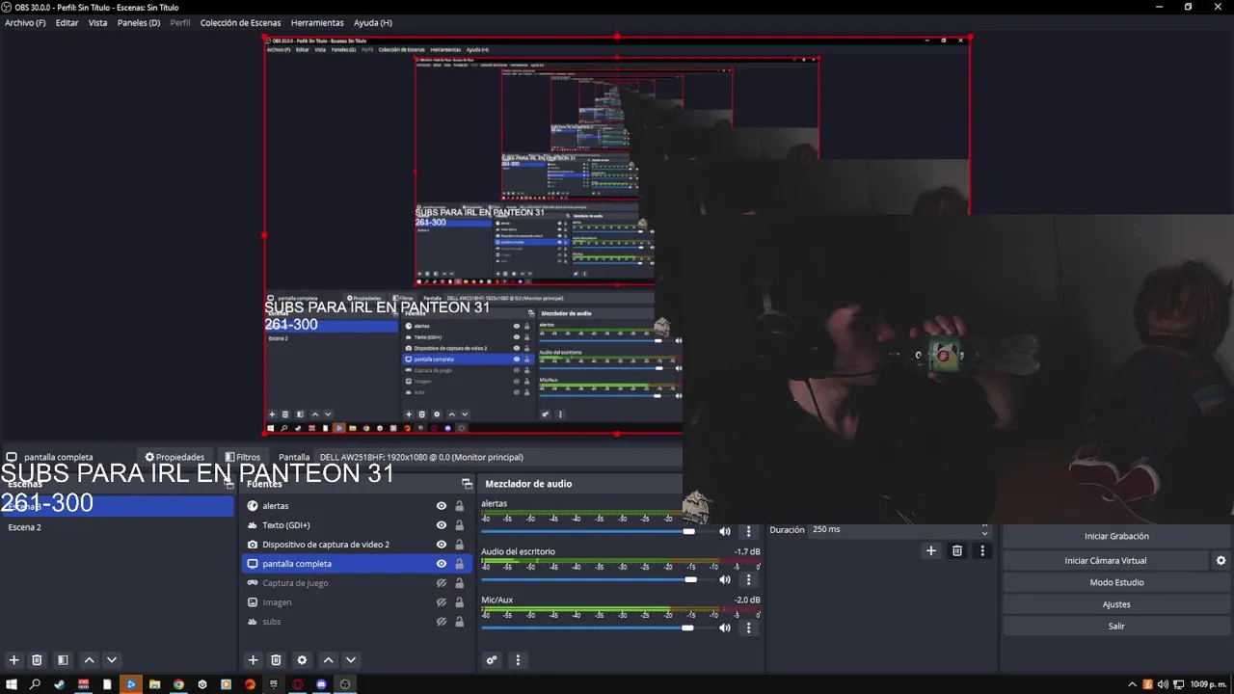
Task: Move scene up in Escenas toolbar
Action: coord(89,660)
